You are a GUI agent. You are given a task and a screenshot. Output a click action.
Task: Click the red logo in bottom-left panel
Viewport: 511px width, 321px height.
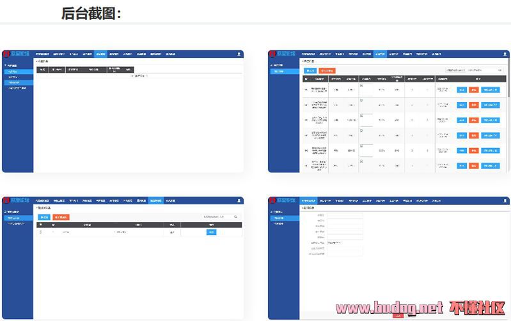(6, 200)
